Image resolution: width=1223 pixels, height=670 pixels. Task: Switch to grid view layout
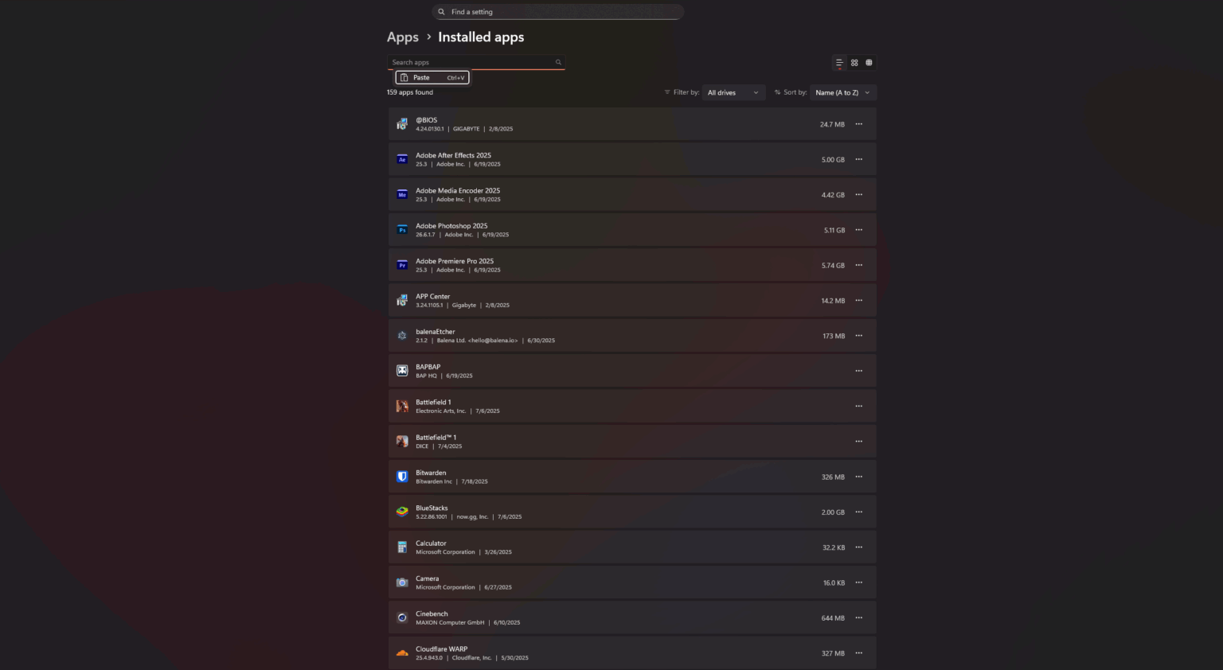(854, 62)
